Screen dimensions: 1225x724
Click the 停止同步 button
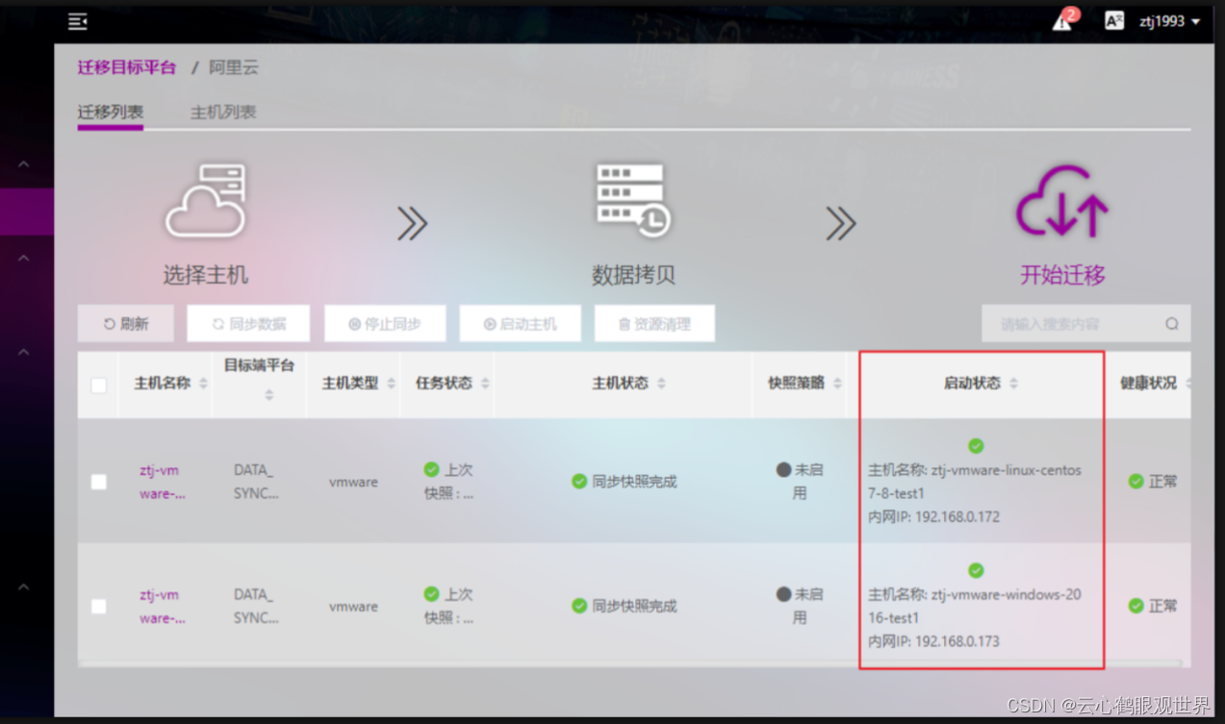385,324
